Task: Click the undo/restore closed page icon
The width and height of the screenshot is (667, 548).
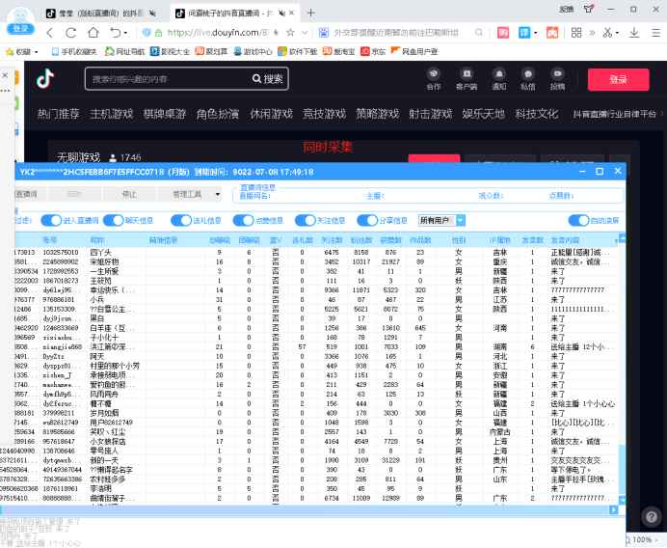Action: click(x=116, y=33)
